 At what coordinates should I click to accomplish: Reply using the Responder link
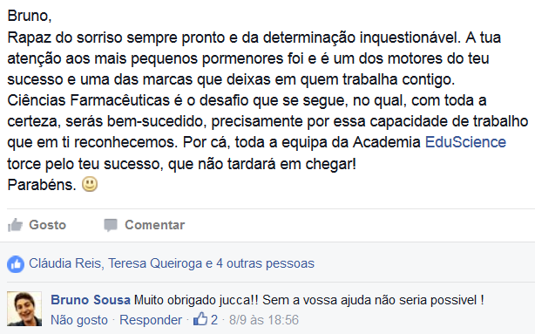151,320
